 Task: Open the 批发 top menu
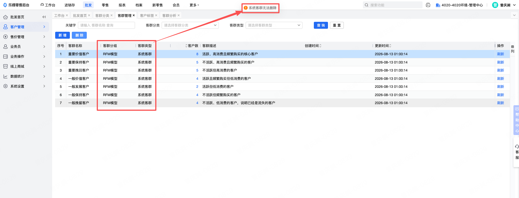pyautogui.click(x=88, y=5)
